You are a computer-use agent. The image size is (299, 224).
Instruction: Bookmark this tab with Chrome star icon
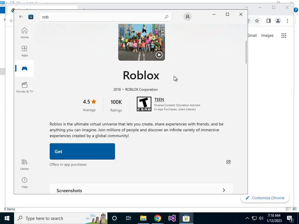coord(257,21)
